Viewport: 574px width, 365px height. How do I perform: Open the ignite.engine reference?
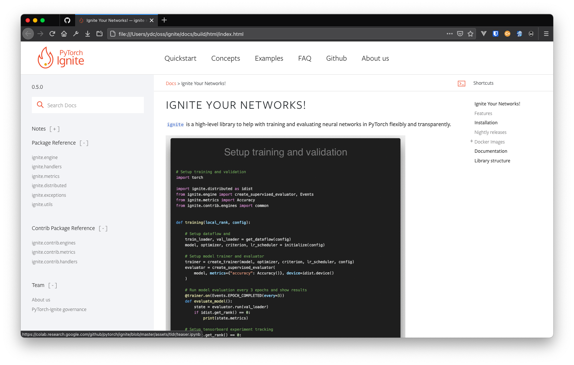click(x=45, y=158)
